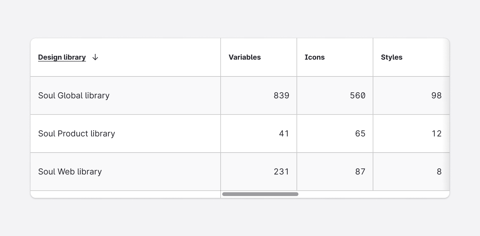Click the horizontal scrollbar thumb below the table
Image resolution: width=480 pixels, height=236 pixels.
260,194
